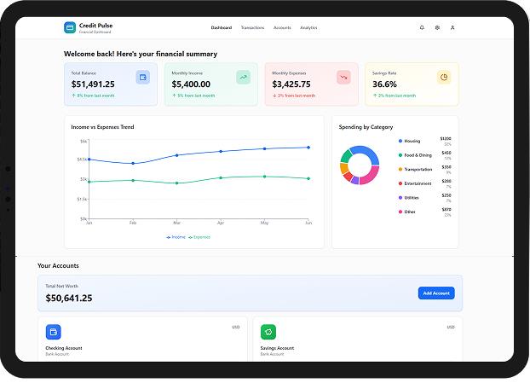Go to the Accounts tab

point(282,27)
